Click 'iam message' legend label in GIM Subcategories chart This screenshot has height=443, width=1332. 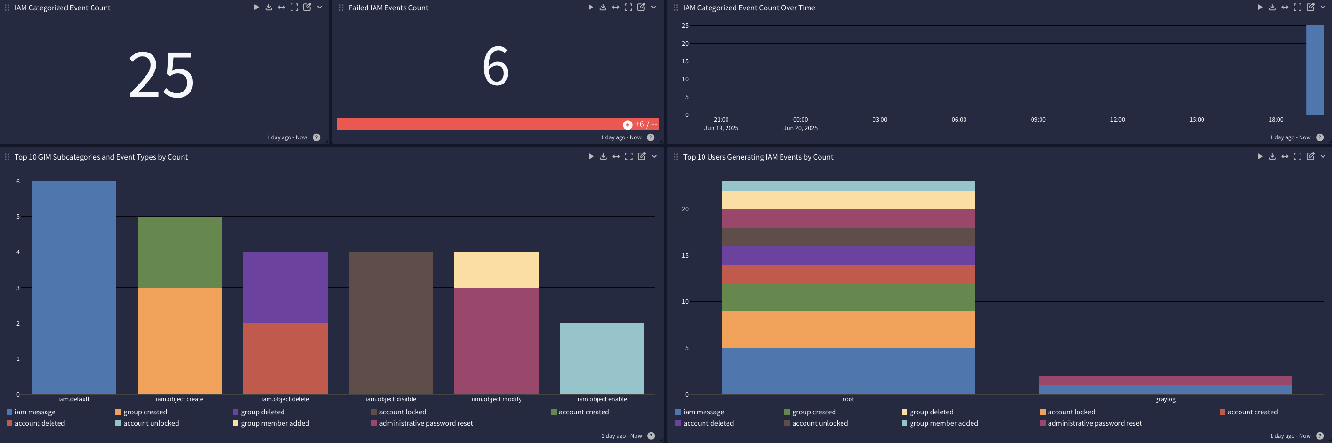[35, 412]
